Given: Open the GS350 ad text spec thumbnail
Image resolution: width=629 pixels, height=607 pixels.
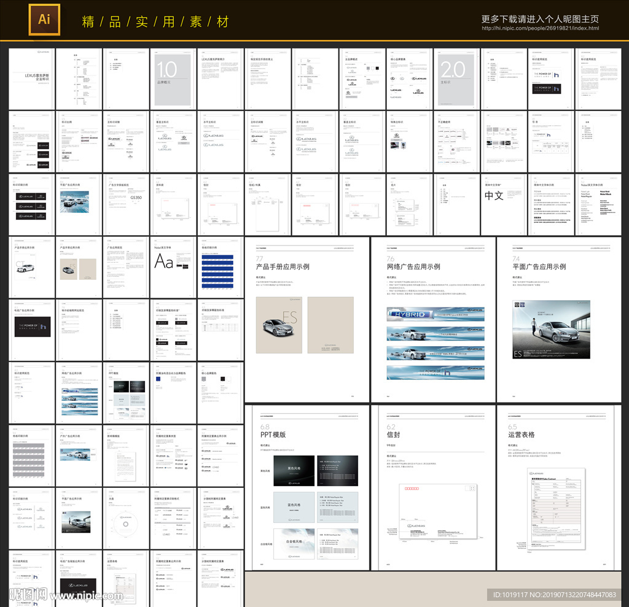Looking at the screenshot, I should (x=126, y=204).
